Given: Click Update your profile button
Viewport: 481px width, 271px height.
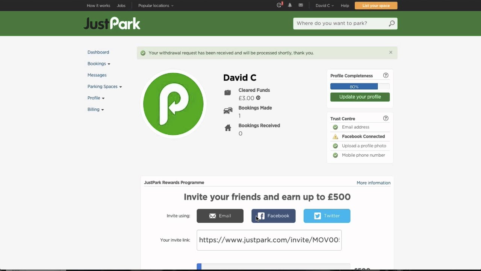Looking at the screenshot, I should coord(360,97).
